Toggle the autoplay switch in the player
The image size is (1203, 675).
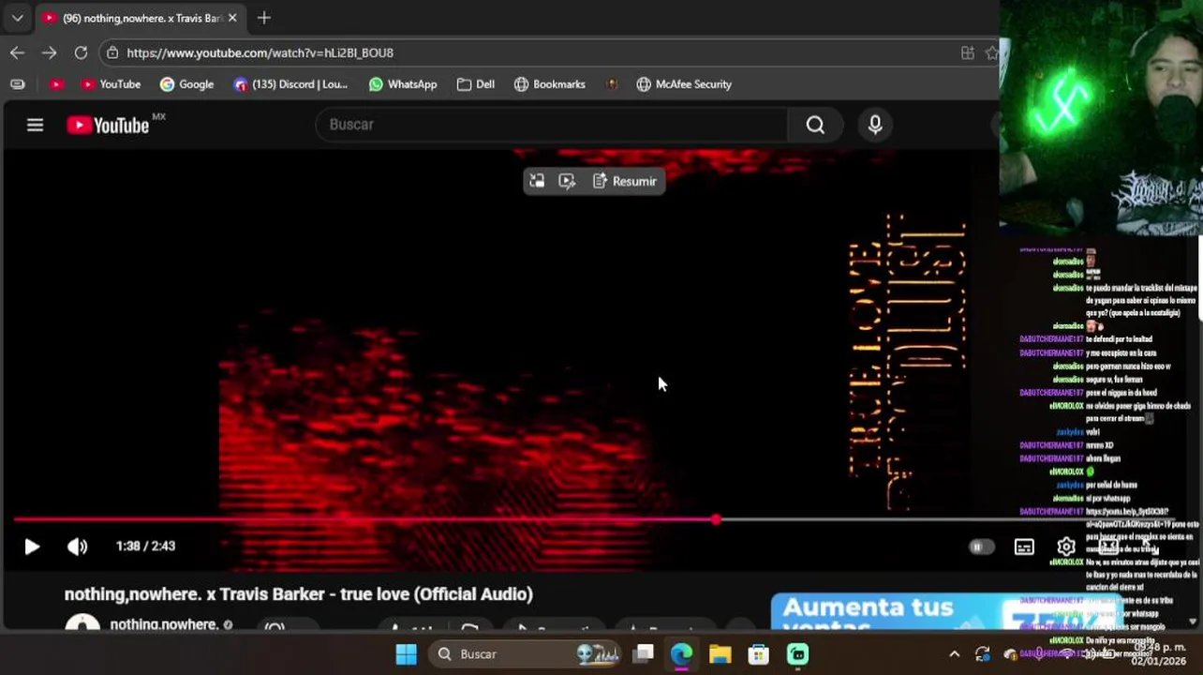click(981, 547)
